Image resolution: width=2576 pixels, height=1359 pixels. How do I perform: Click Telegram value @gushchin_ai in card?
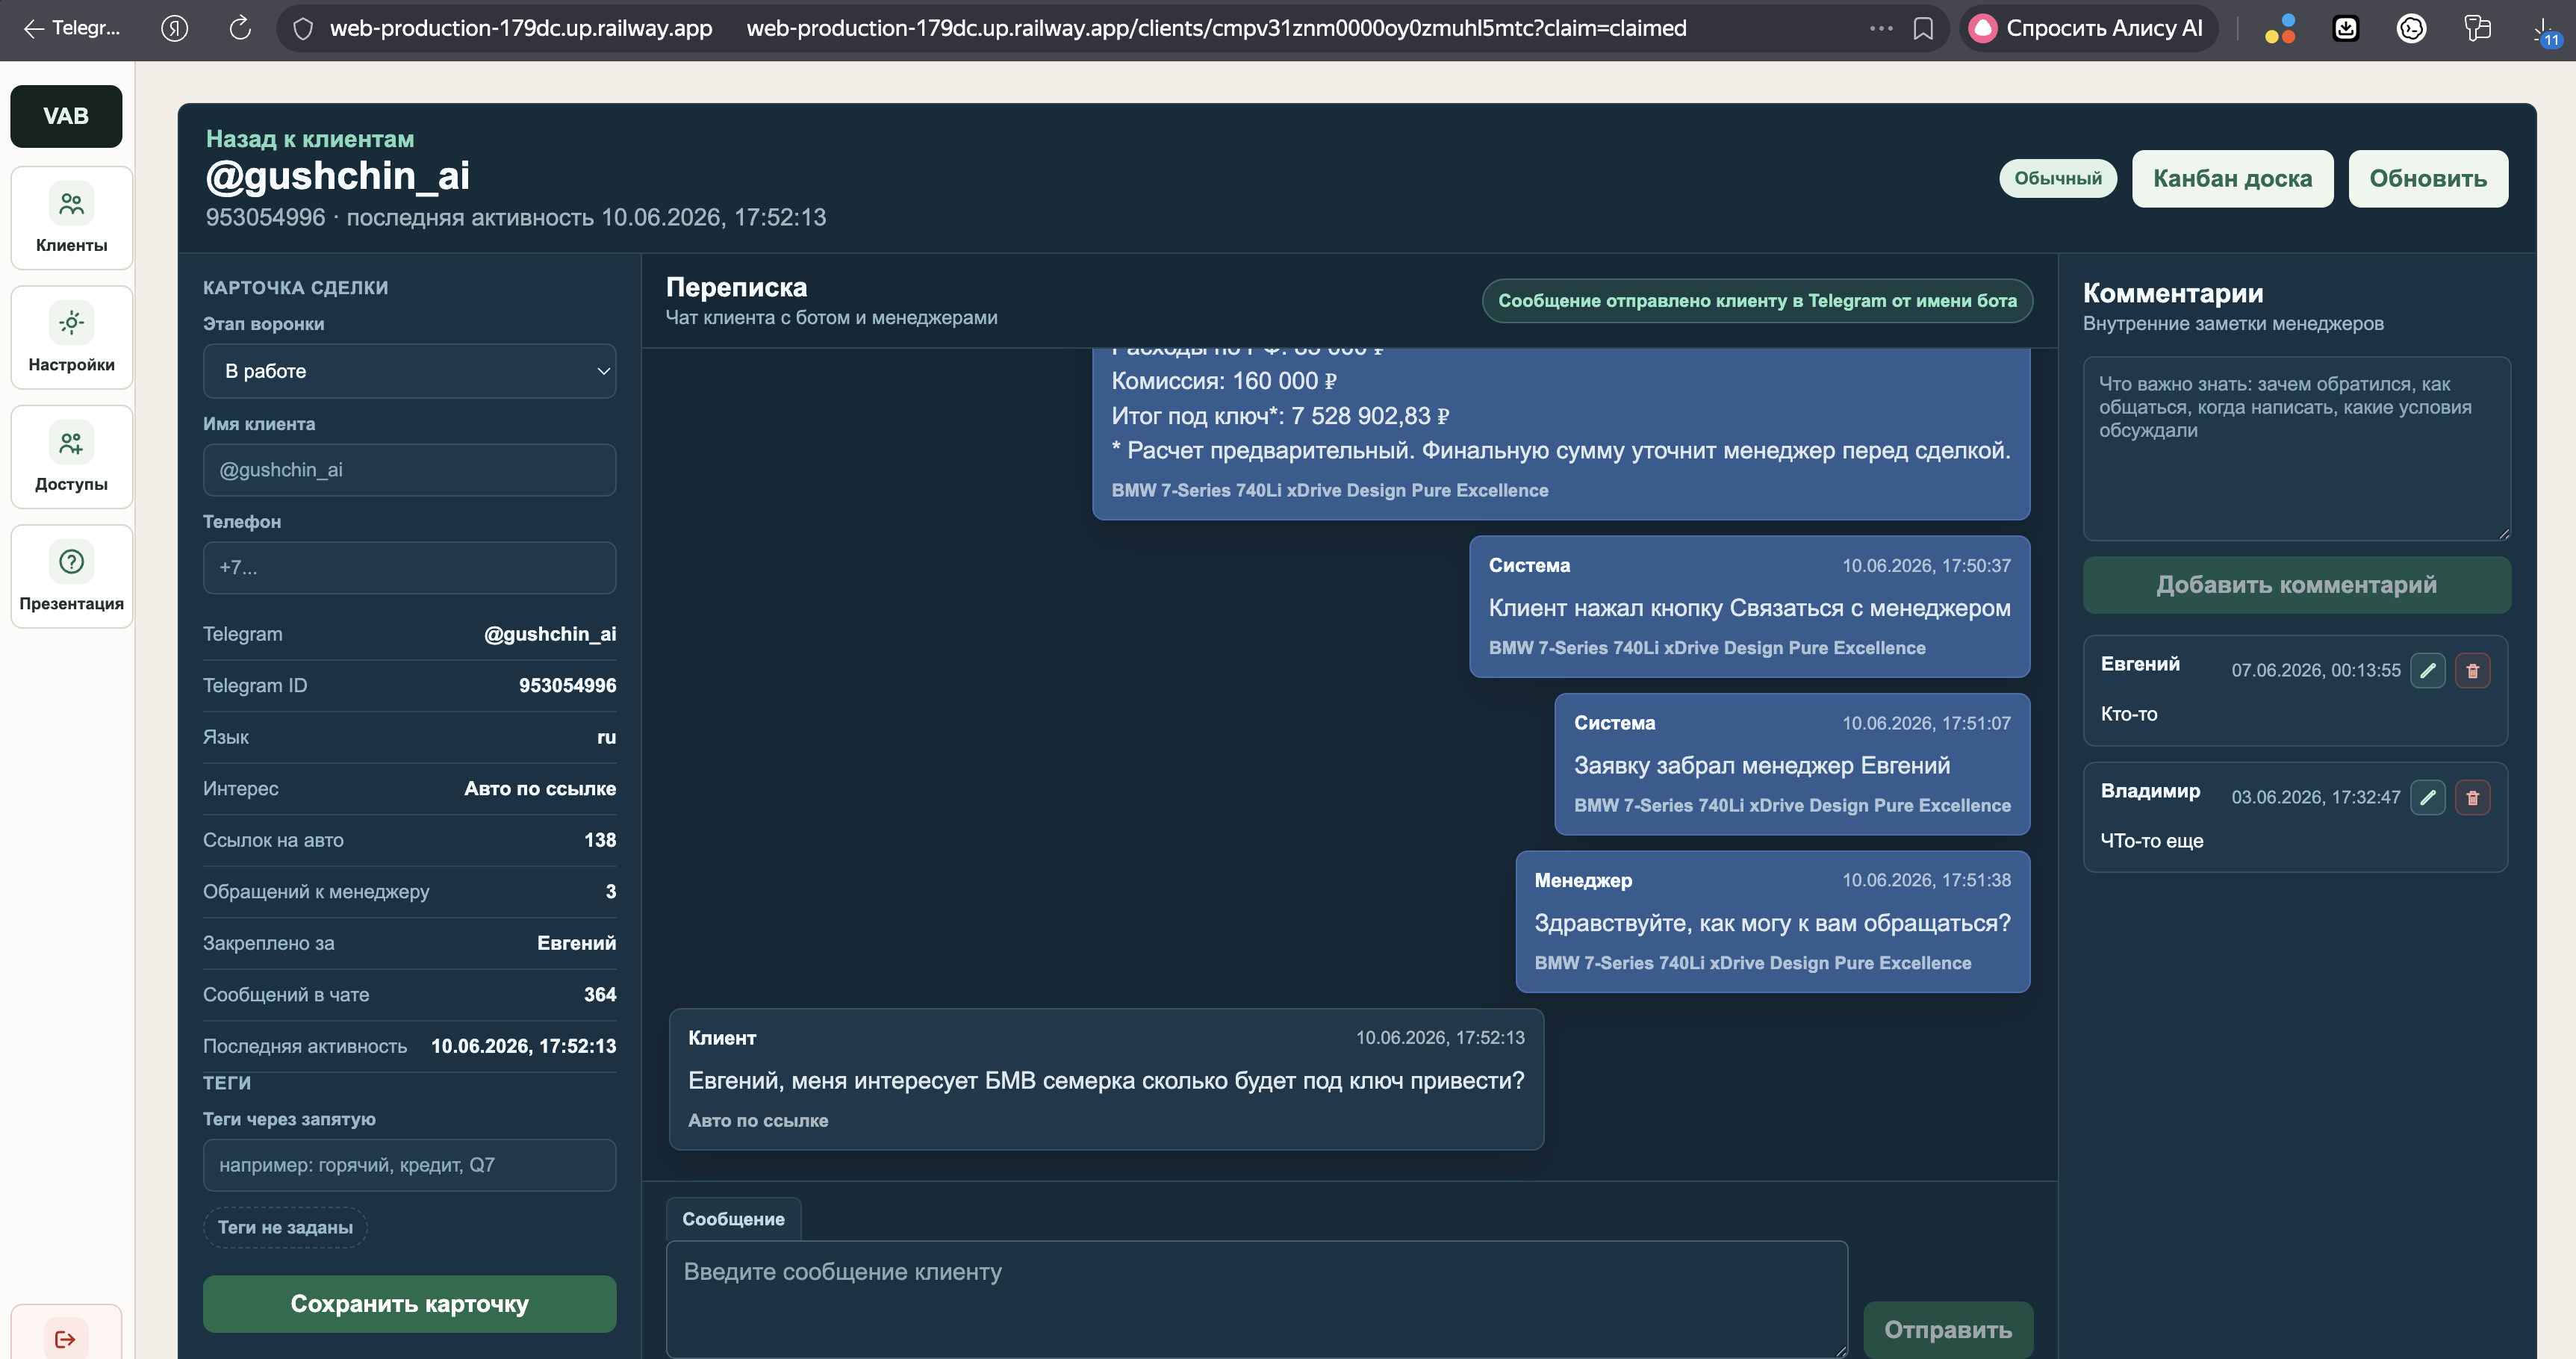550,634
